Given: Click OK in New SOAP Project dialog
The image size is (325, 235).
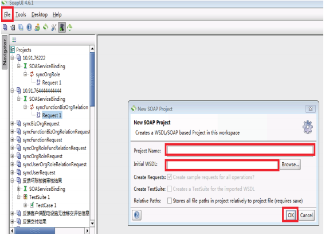Looking at the screenshot, I should (x=291, y=215).
